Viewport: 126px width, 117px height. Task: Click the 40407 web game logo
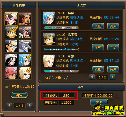[108, 110]
